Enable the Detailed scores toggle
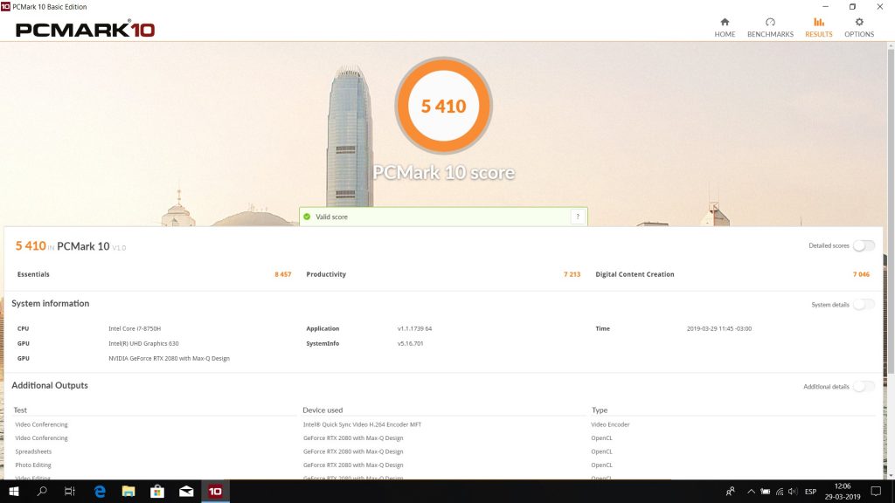Screen dimensions: 895x503 pos(864,245)
